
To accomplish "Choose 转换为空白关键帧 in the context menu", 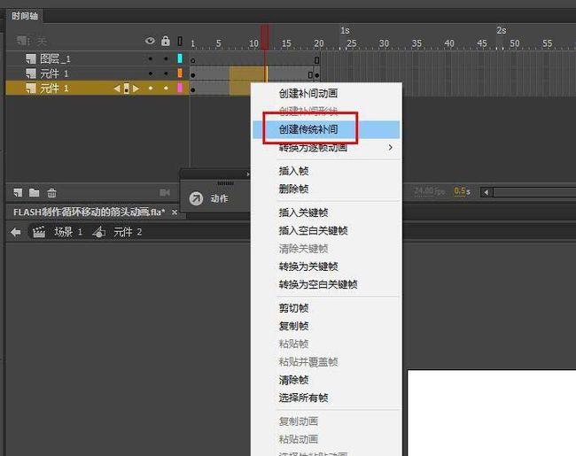I will 318,284.
